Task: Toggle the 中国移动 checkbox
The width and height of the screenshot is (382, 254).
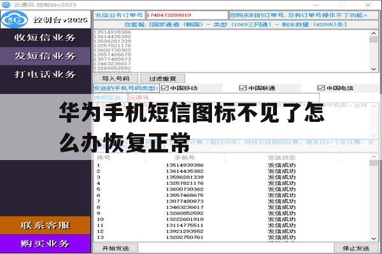Action: [165, 88]
